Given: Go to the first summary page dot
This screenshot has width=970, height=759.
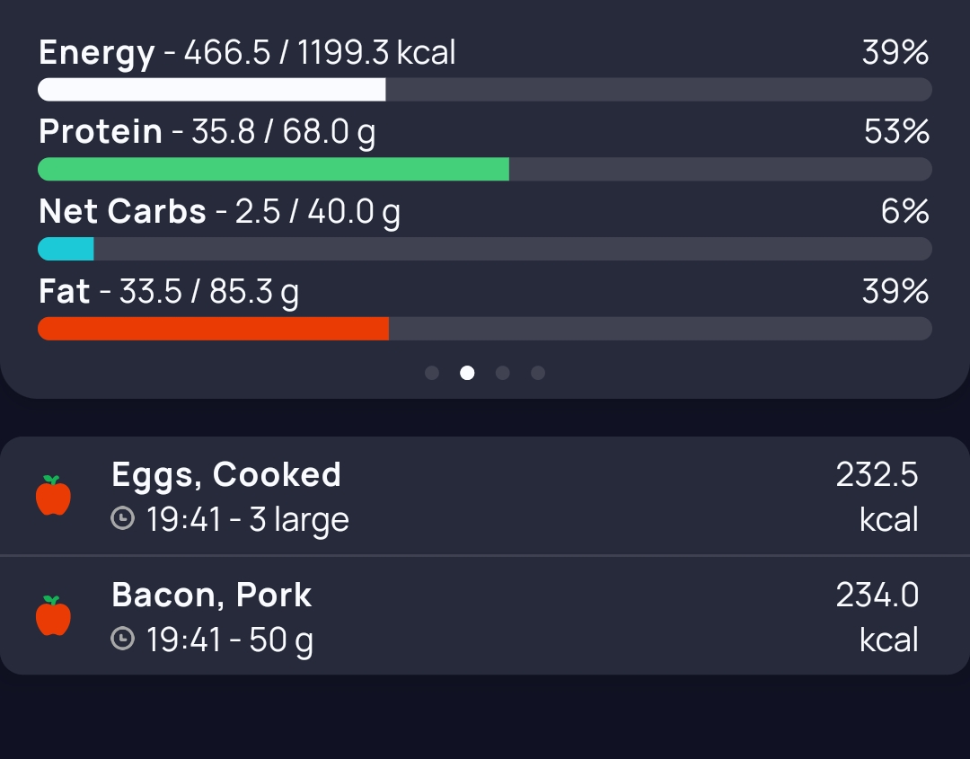Looking at the screenshot, I should (432, 373).
